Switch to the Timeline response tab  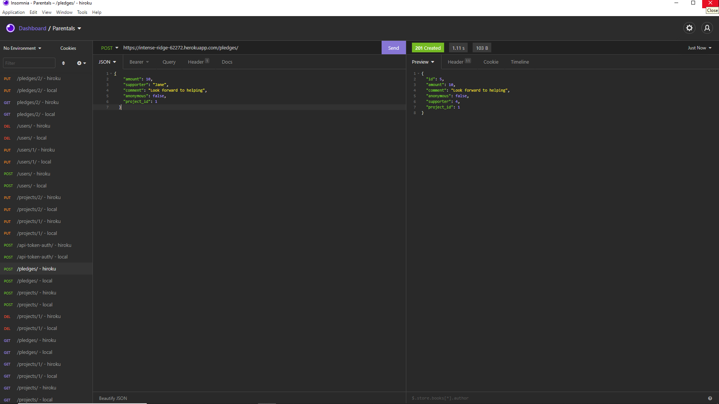[x=519, y=62]
